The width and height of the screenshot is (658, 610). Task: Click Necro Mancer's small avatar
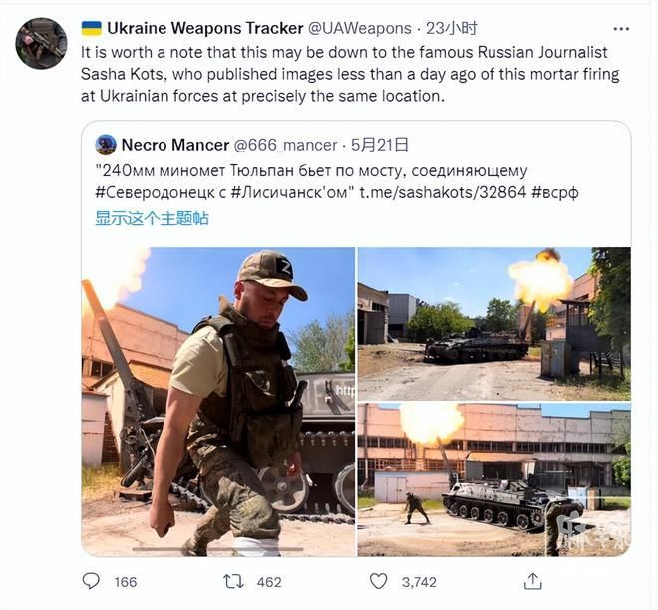(x=106, y=145)
